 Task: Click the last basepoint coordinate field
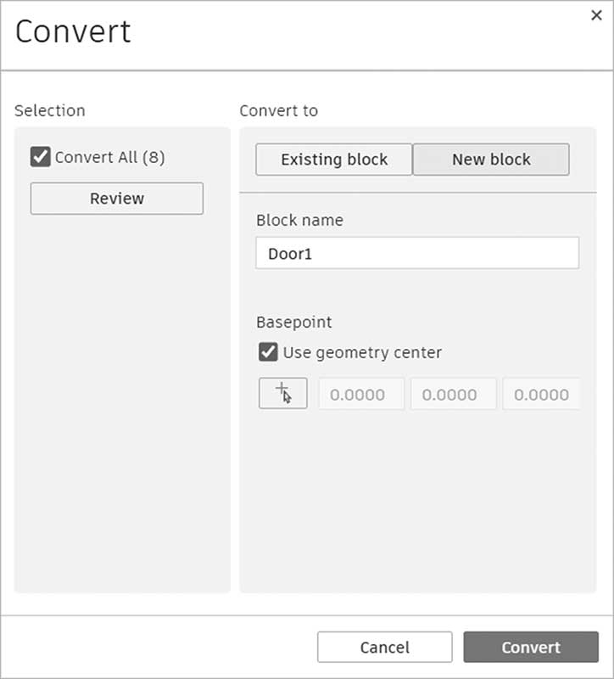541,394
